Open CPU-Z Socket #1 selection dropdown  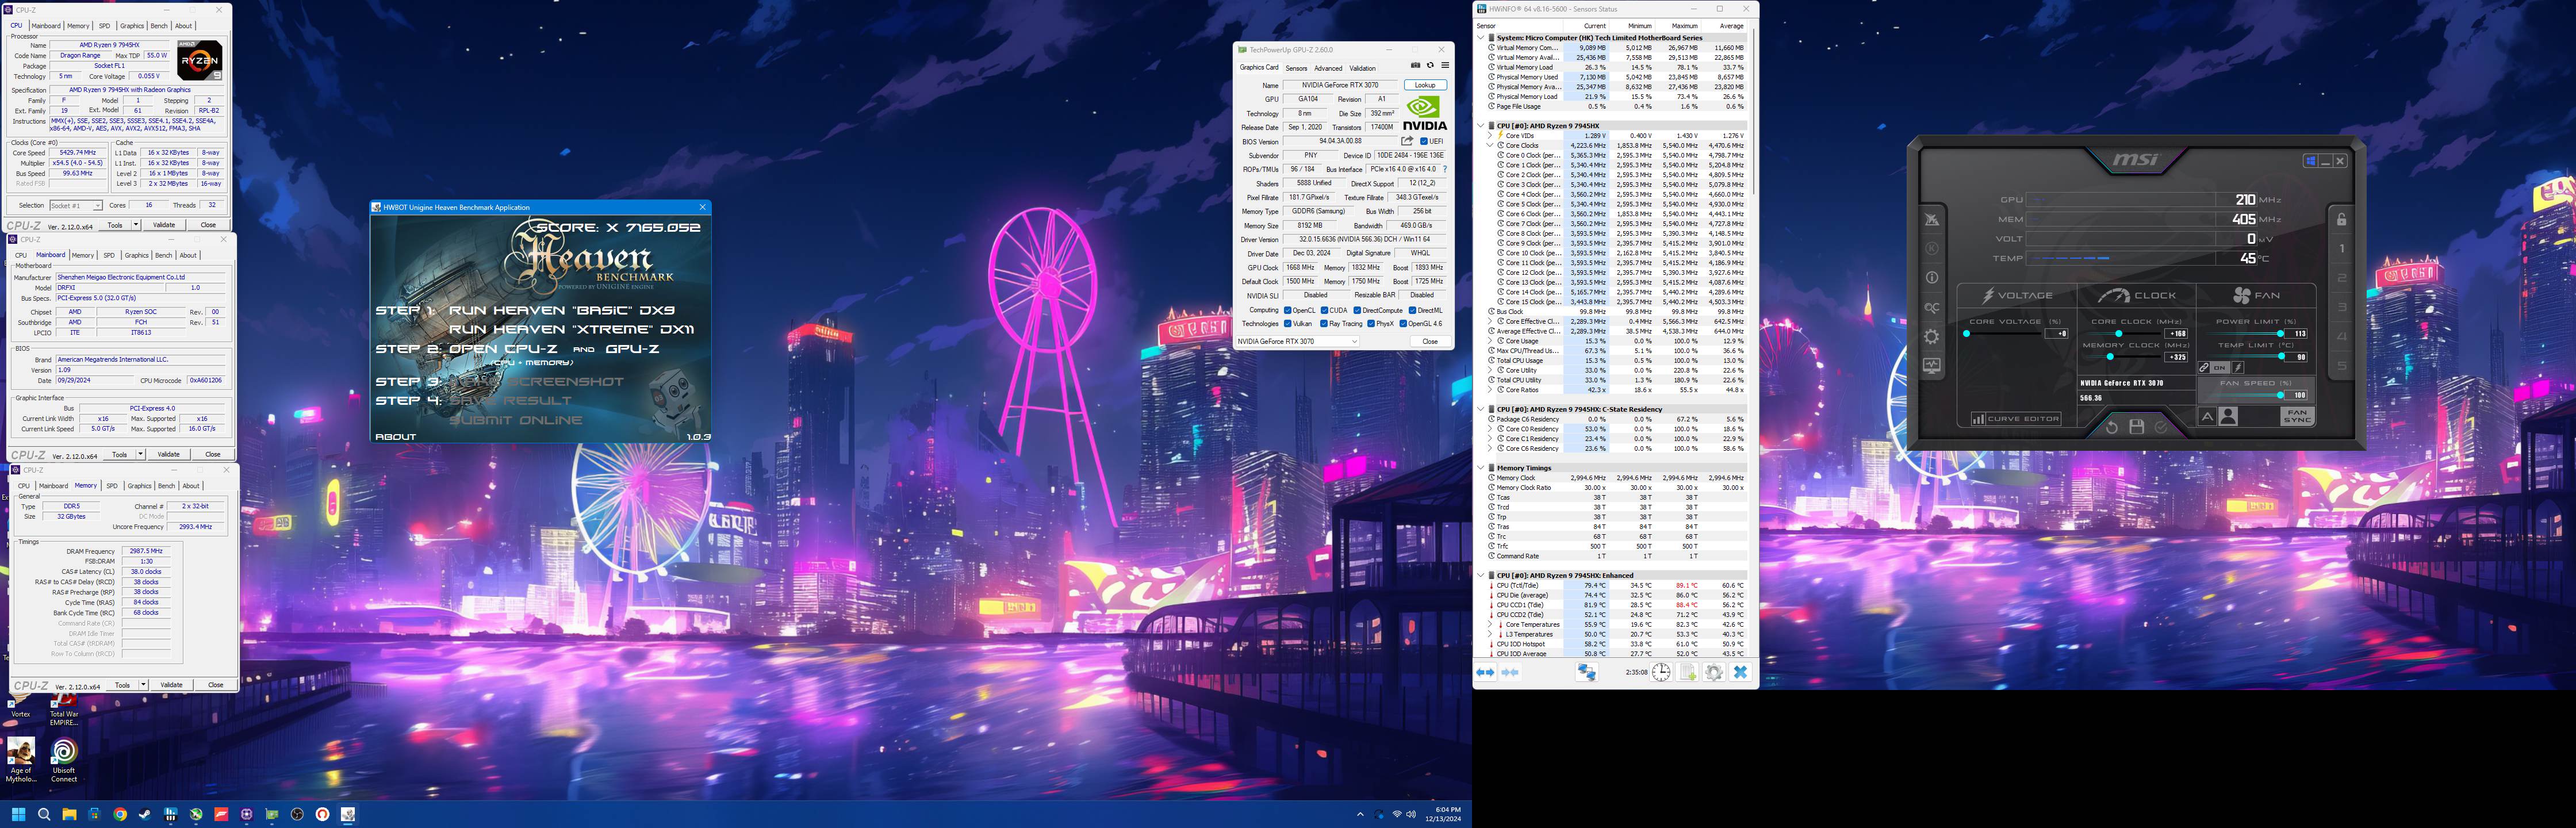[76, 205]
